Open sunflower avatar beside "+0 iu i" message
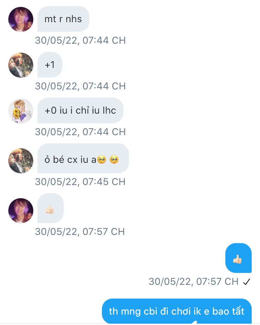Viewport: 260px width, 325px height. pyautogui.click(x=21, y=111)
